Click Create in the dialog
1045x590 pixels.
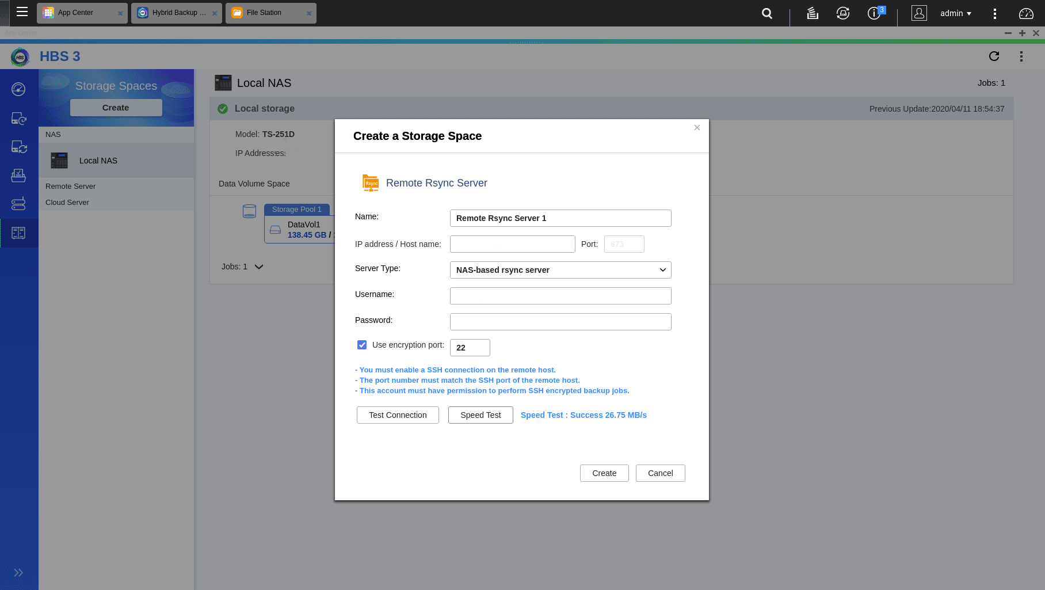(x=604, y=473)
